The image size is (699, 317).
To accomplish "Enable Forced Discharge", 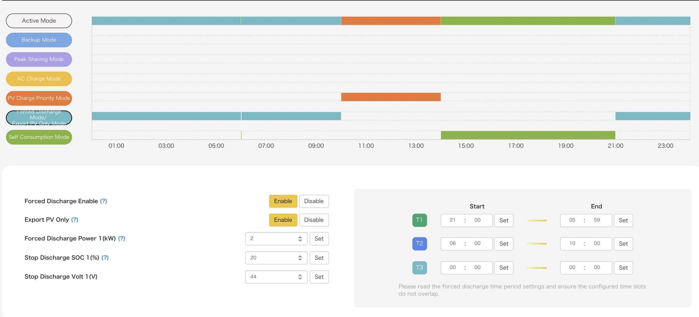I will point(283,201).
